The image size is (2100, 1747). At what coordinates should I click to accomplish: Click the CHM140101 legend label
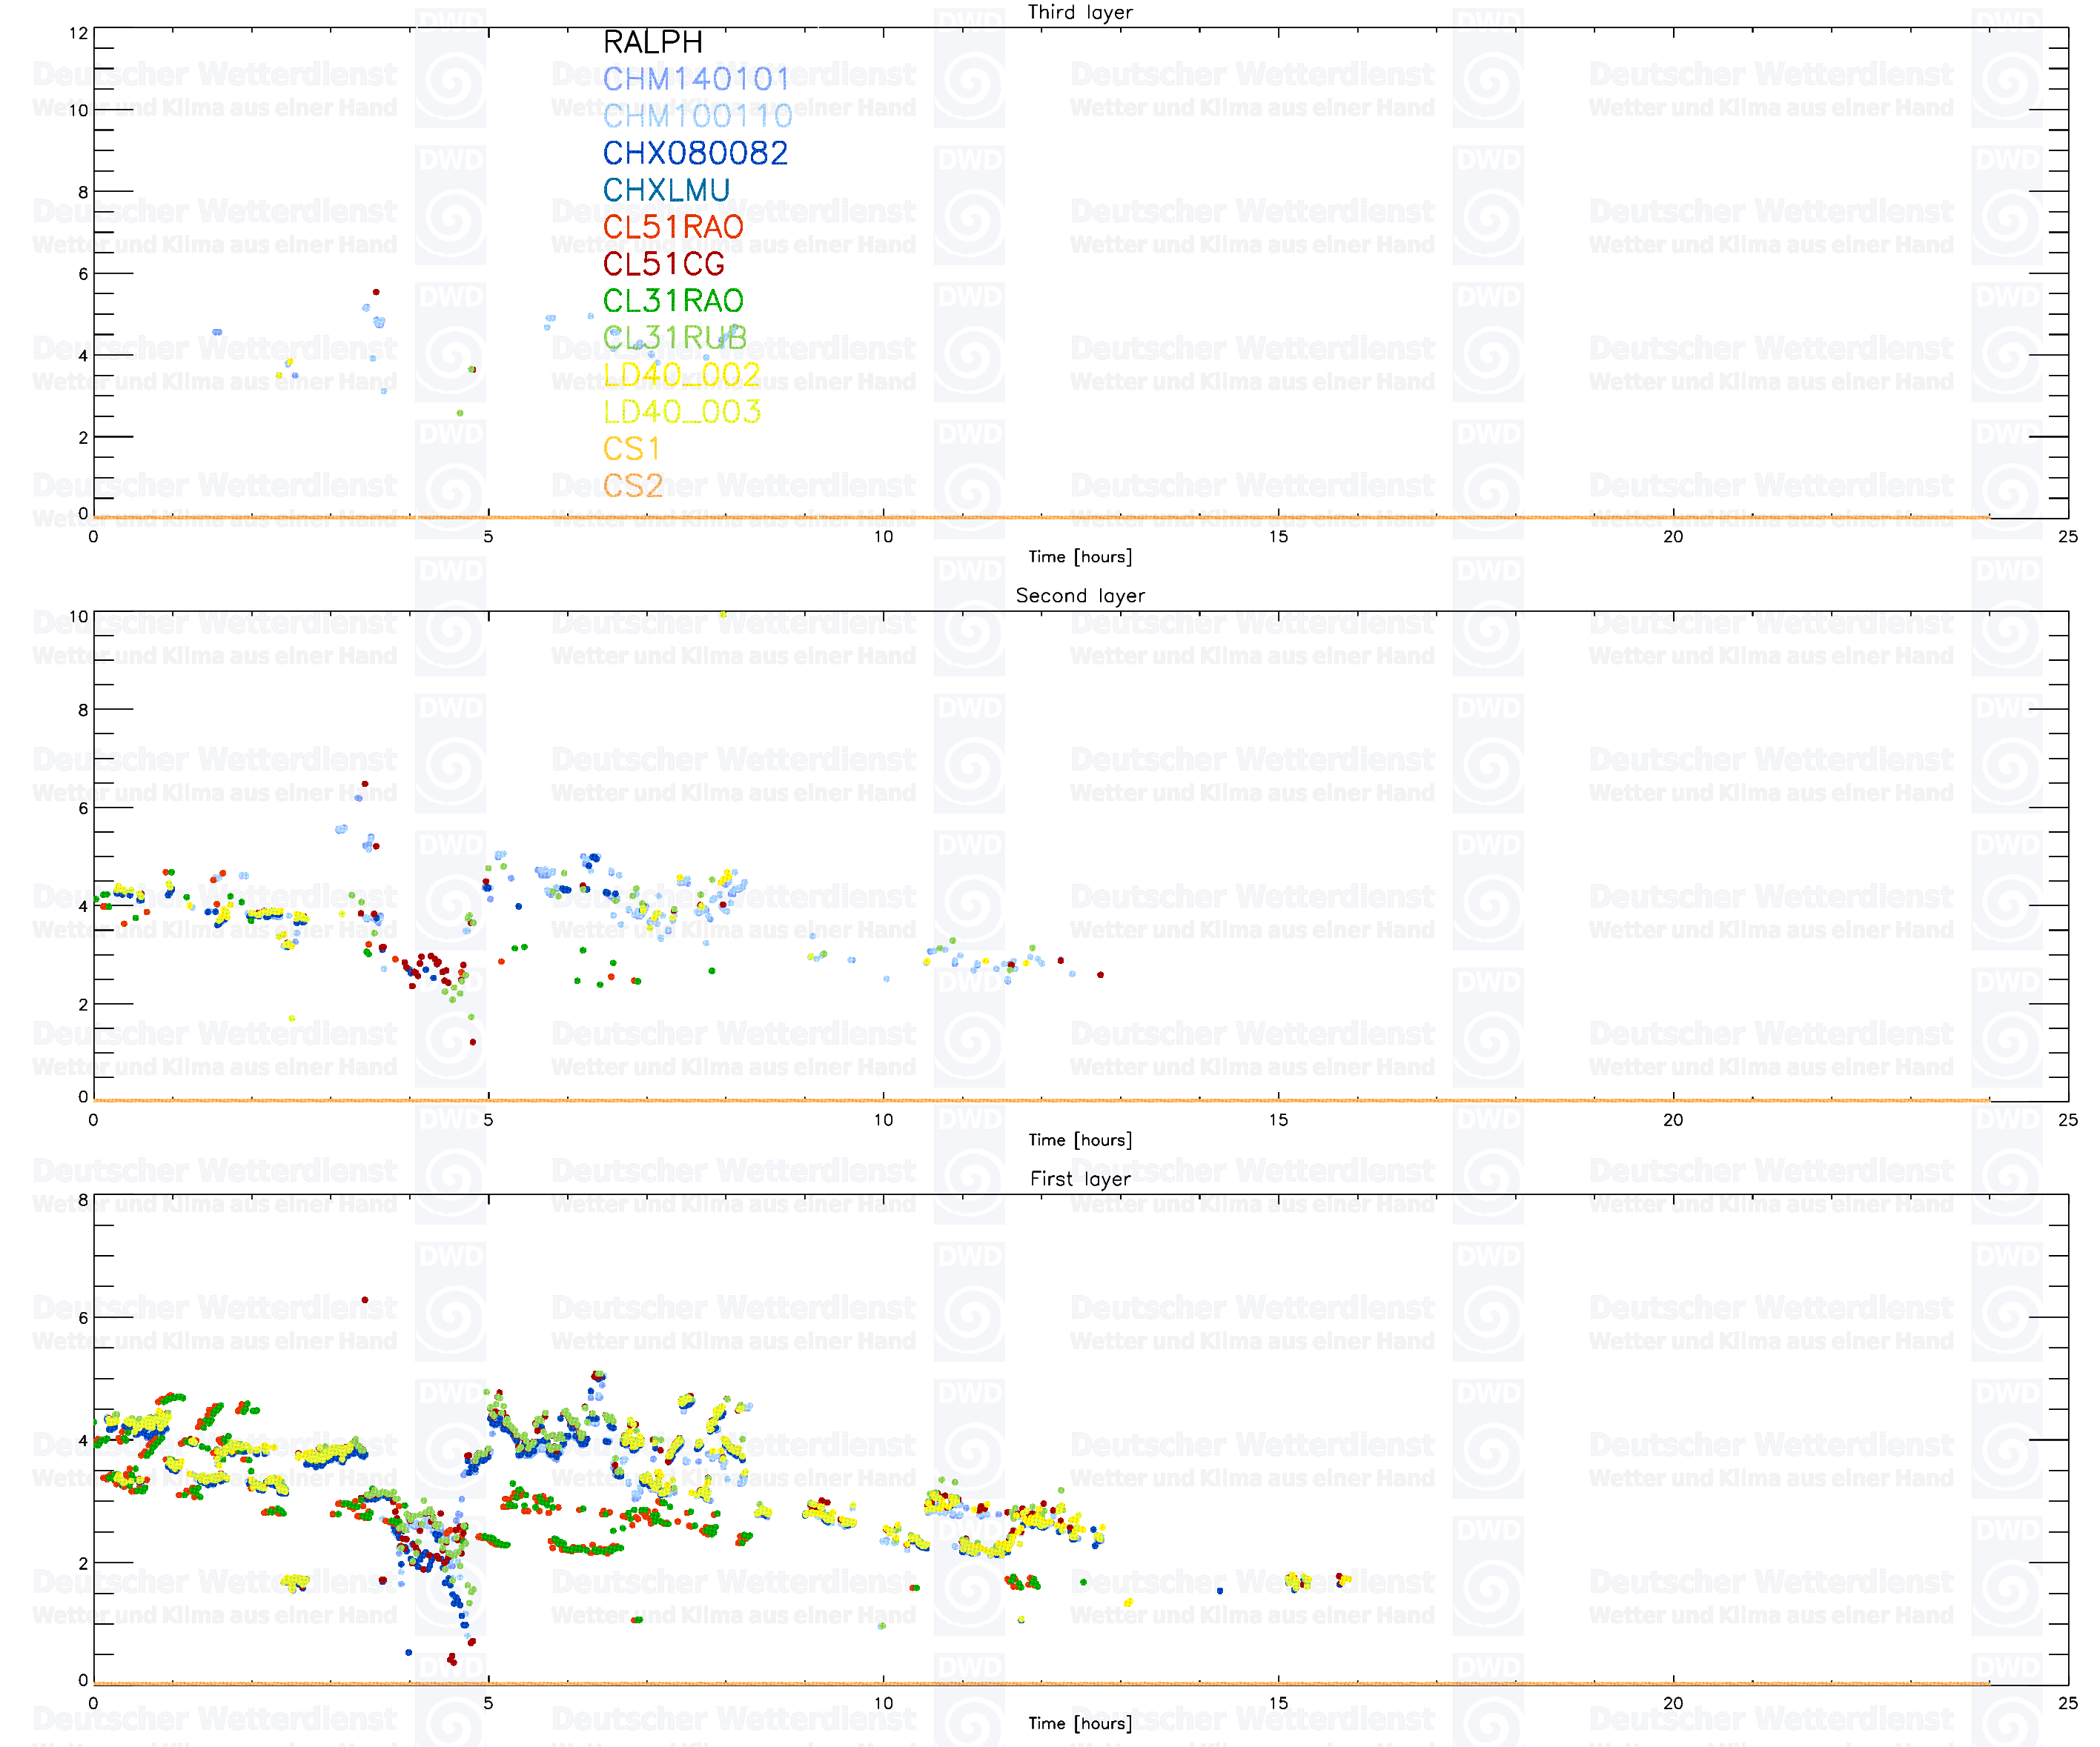696,79
